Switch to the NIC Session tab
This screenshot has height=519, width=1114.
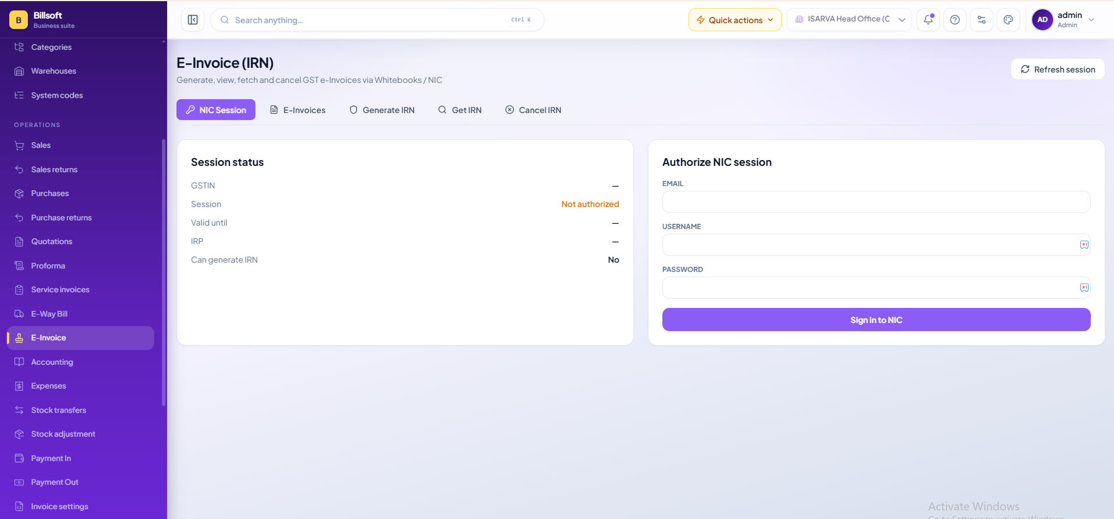tap(216, 110)
